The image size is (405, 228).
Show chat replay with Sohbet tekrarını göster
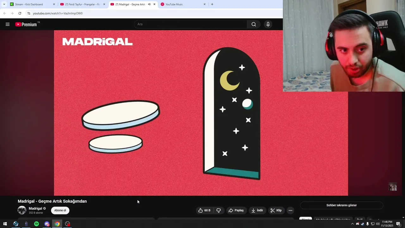341,205
